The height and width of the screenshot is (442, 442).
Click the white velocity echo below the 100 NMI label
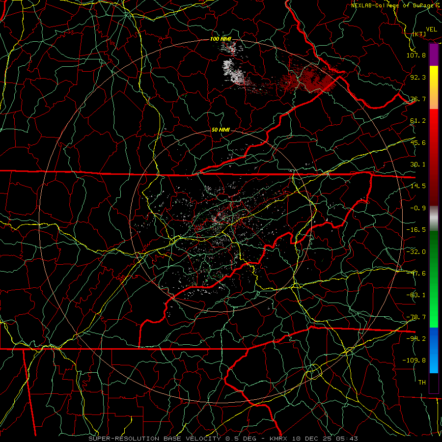233,72
